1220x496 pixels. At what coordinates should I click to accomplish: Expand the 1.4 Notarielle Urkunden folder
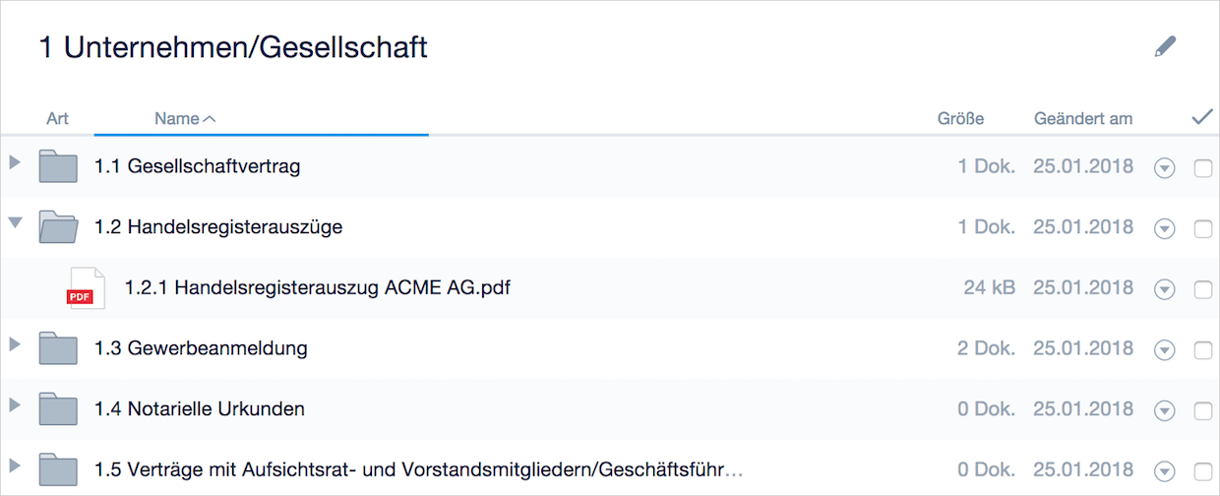tap(14, 404)
